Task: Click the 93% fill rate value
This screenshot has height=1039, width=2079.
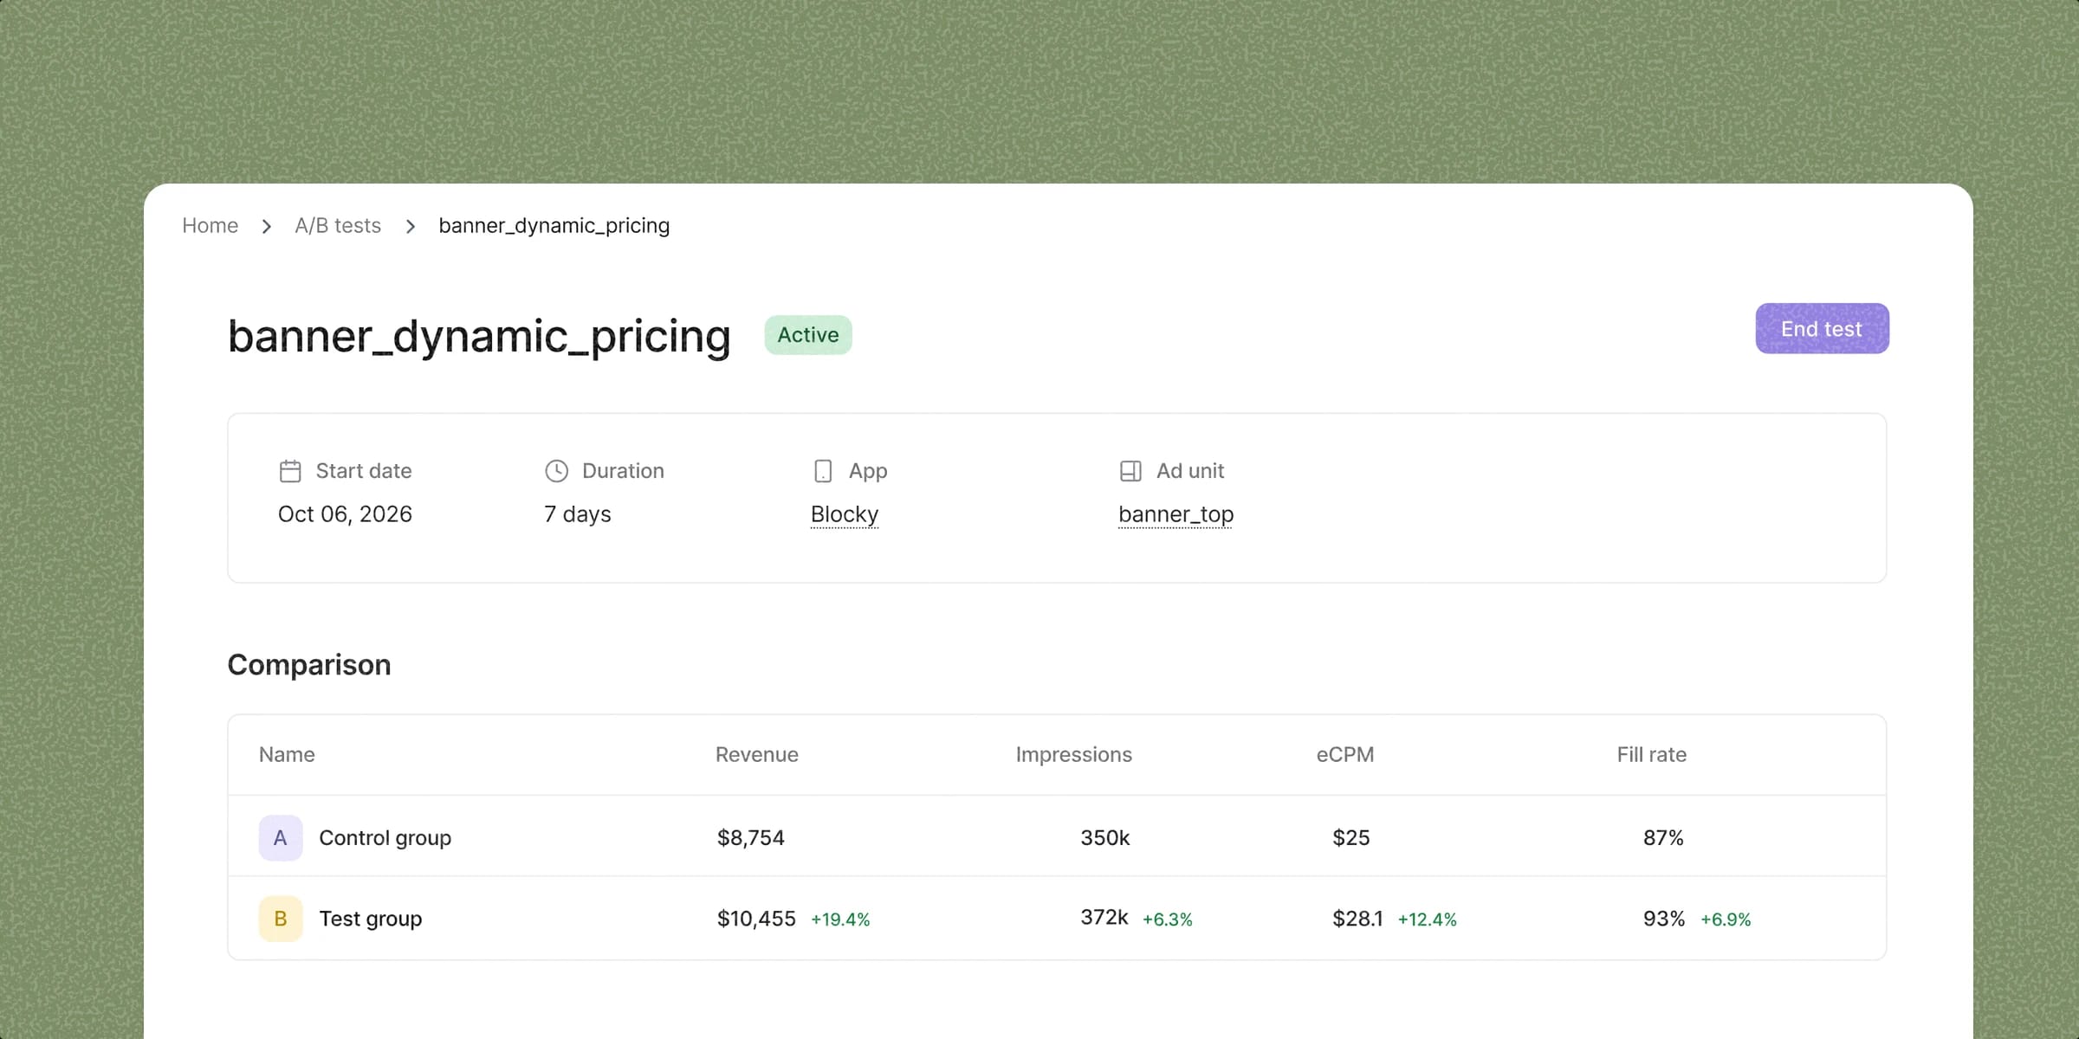Action: [x=1664, y=919]
